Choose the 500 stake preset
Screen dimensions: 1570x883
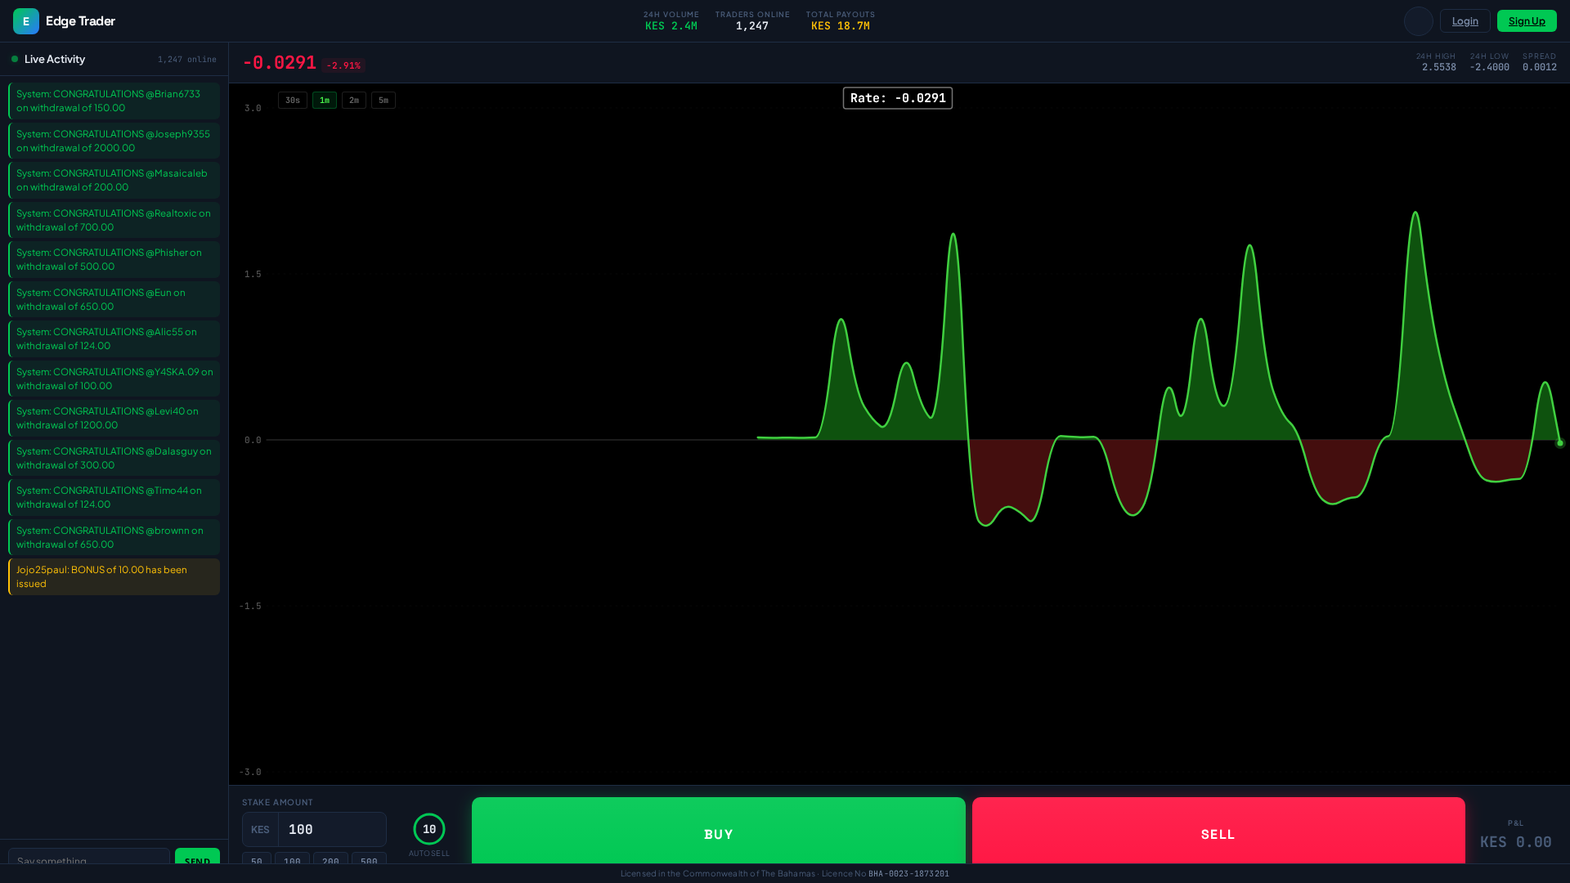(369, 858)
